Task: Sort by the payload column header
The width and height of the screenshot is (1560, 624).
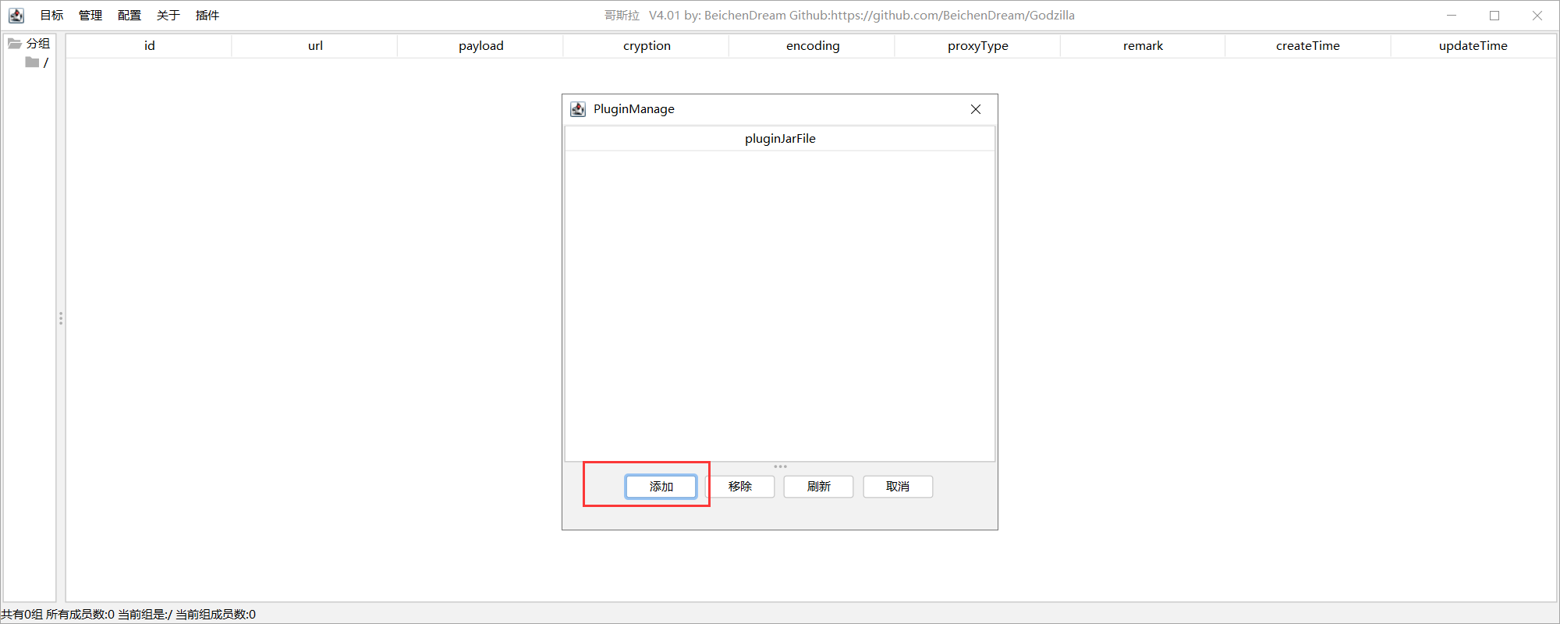Action: (480, 46)
